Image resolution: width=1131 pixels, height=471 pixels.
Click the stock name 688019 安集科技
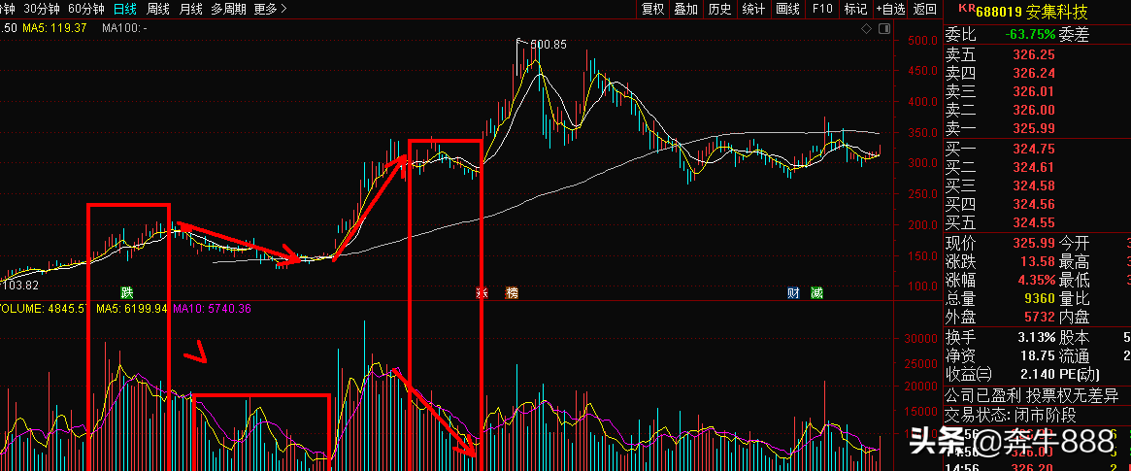pos(1031,12)
